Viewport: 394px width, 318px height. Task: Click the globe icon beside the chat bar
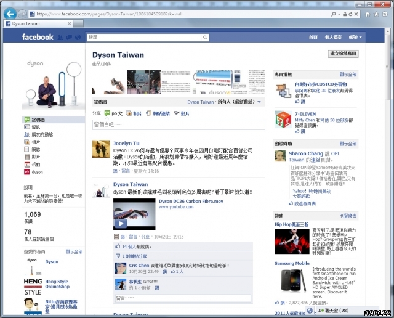tap(310, 311)
